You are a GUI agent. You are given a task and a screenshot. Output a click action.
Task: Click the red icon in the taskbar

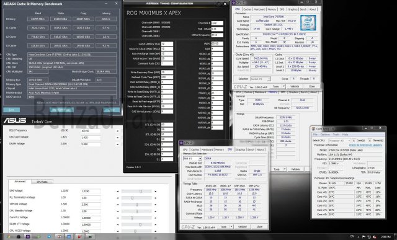click(x=79, y=237)
